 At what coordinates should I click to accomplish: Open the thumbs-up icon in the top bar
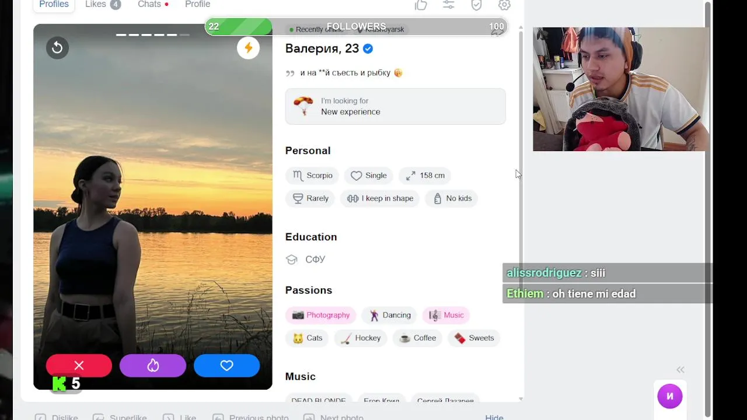point(421,5)
